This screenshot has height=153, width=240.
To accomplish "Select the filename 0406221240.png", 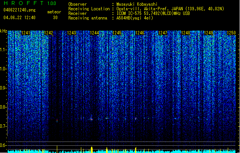I will [x=19, y=10].
